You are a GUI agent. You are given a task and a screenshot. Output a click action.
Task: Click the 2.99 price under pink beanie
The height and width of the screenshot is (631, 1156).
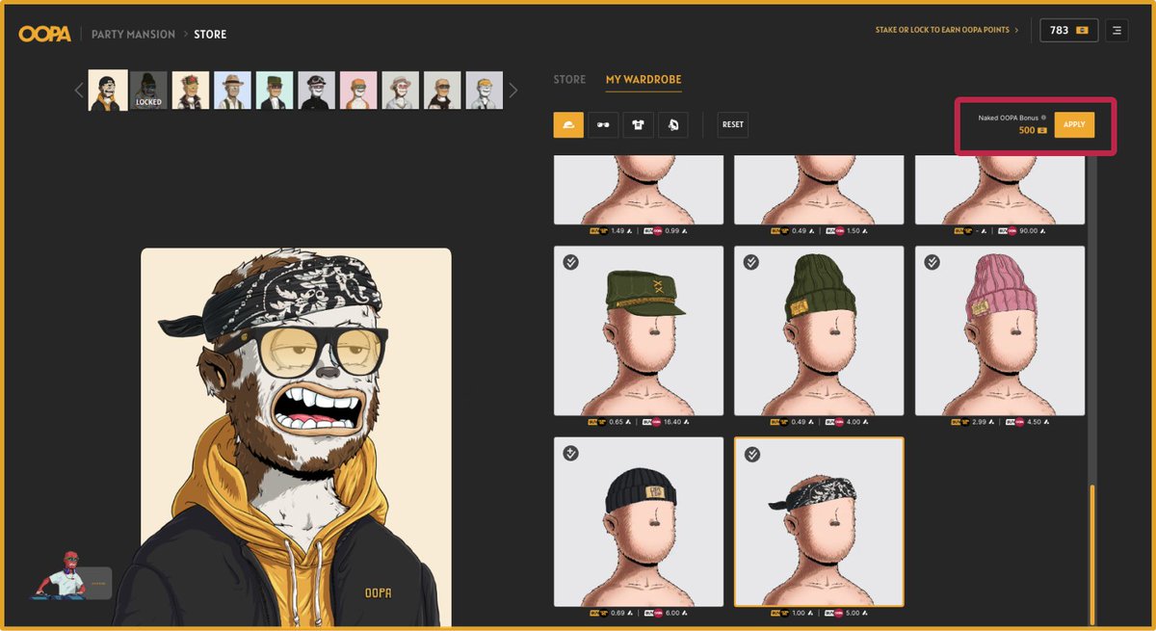[x=977, y=422]
